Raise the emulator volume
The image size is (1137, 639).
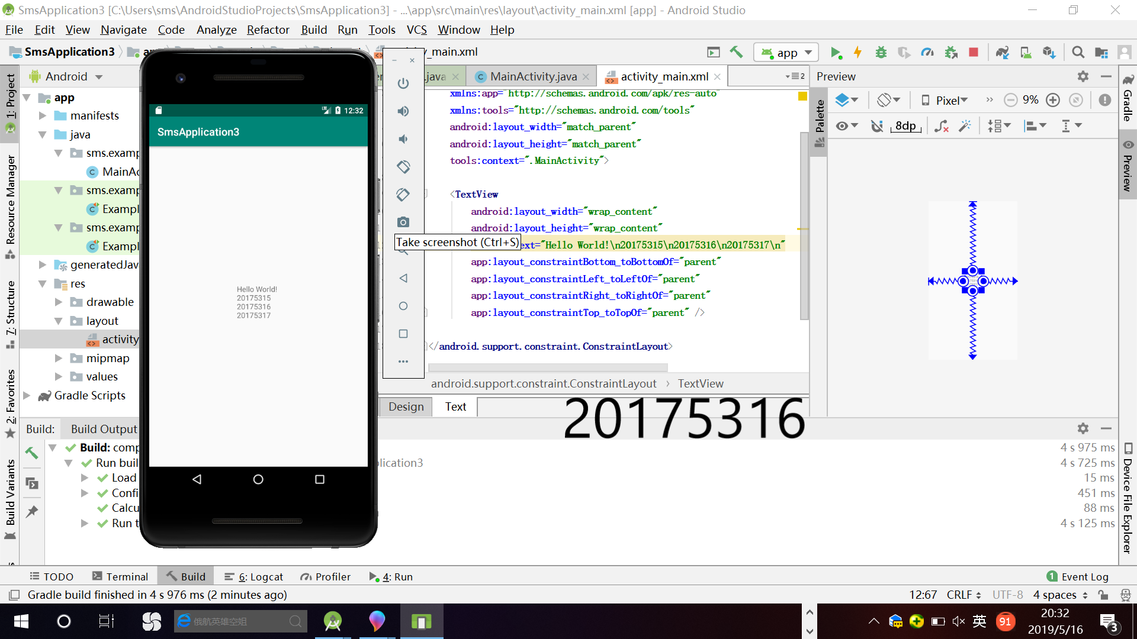click(403, 111)
